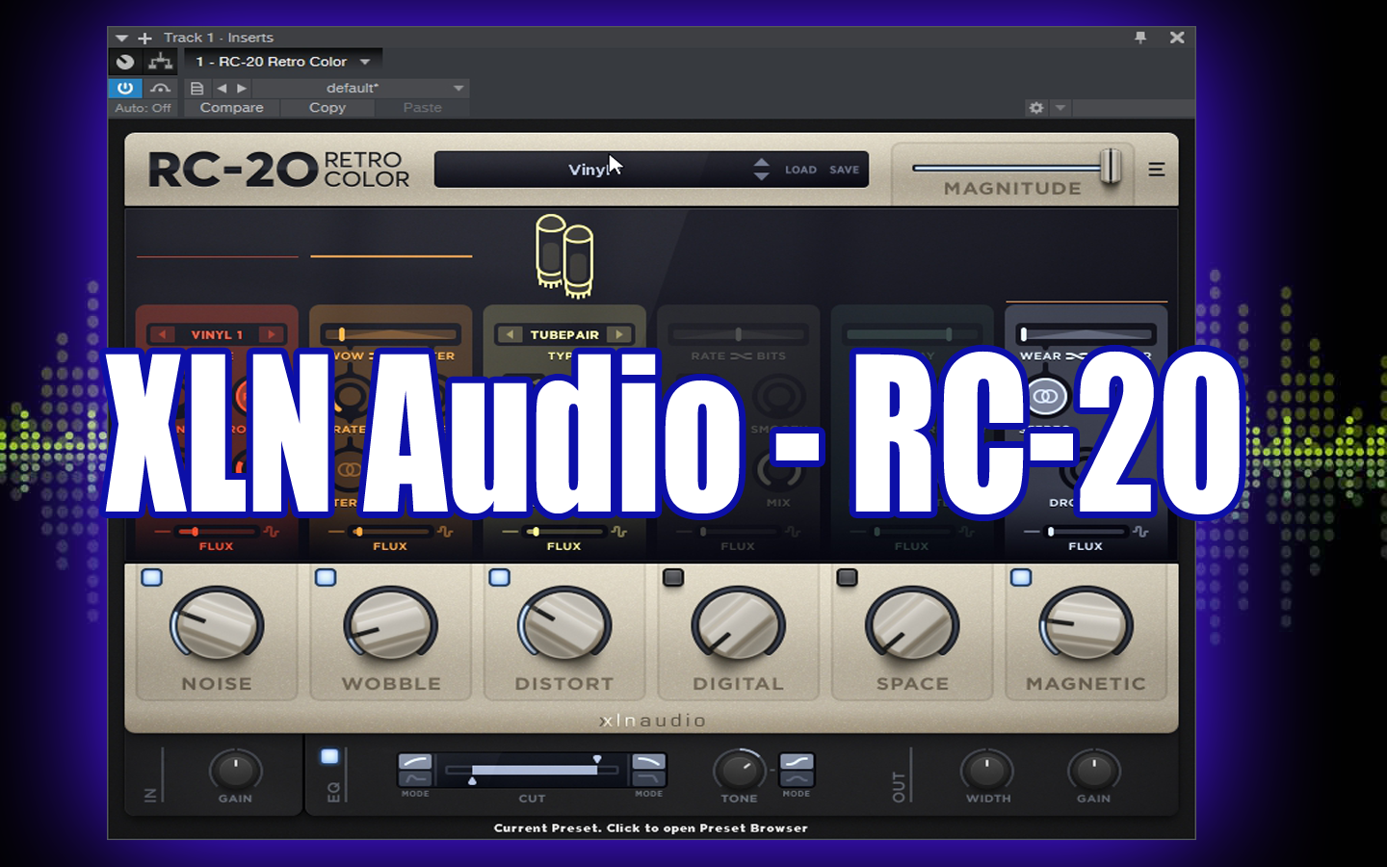
Task: Adjust Wobble module Flux slider
Action: pyautogui.click(x=391, y=532)
